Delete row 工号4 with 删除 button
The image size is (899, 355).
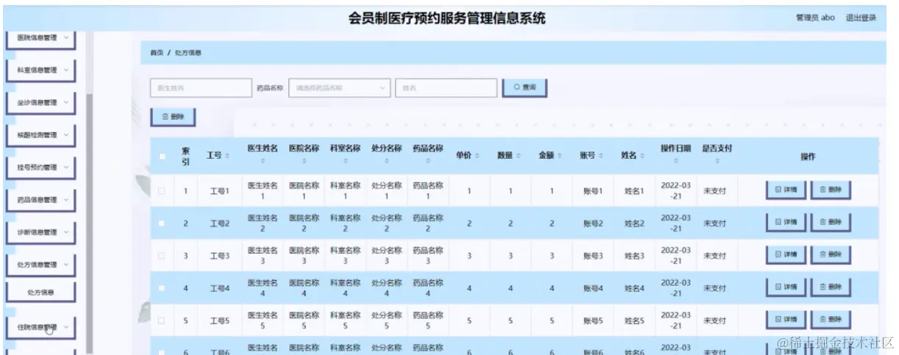coord(831,287)
